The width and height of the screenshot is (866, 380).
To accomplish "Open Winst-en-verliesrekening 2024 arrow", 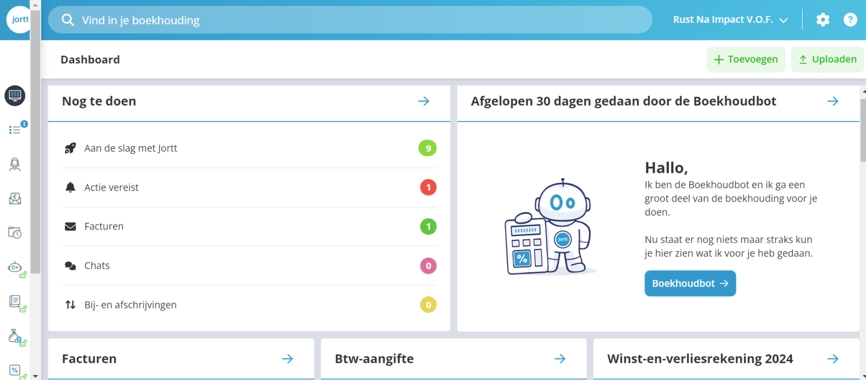I will click(x=833, y=359).
